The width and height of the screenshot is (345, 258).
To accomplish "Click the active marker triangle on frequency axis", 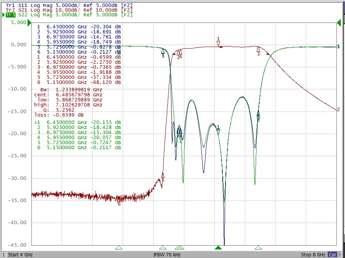I will (x=218, y=248).
